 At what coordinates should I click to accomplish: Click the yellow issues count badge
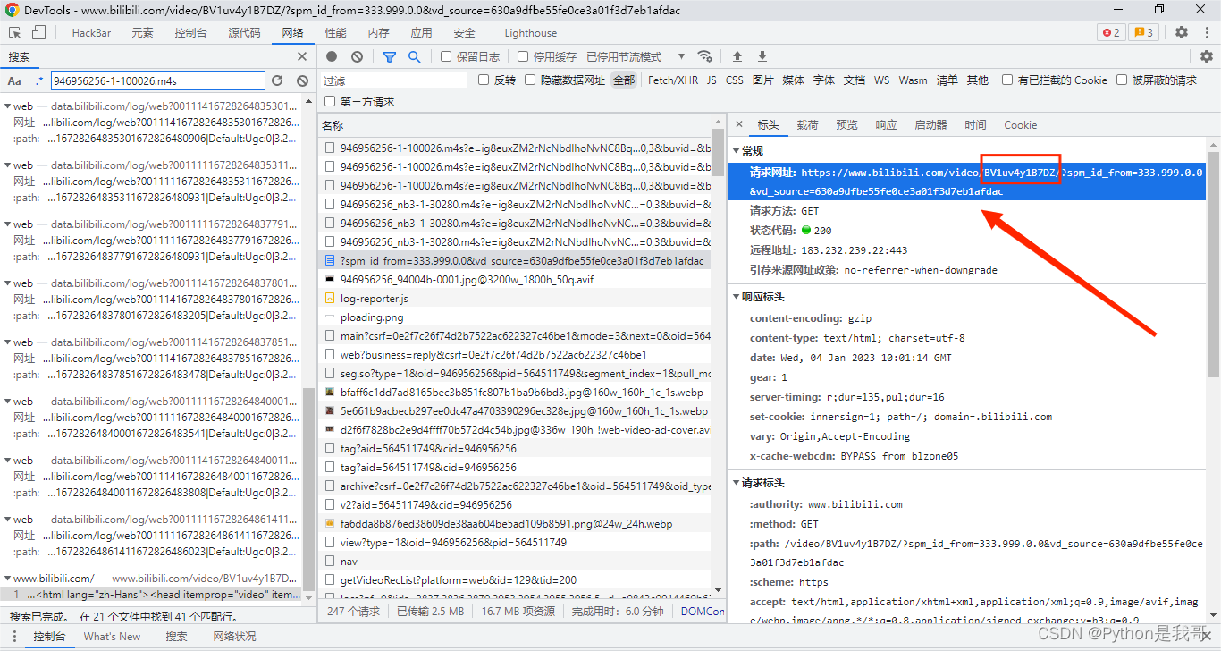point(1144,32)
